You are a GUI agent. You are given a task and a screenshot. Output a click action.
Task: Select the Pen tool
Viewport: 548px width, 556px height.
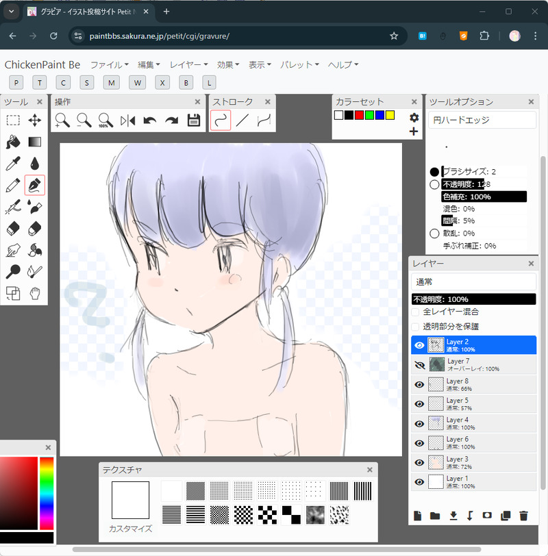(x=35, y=185)
